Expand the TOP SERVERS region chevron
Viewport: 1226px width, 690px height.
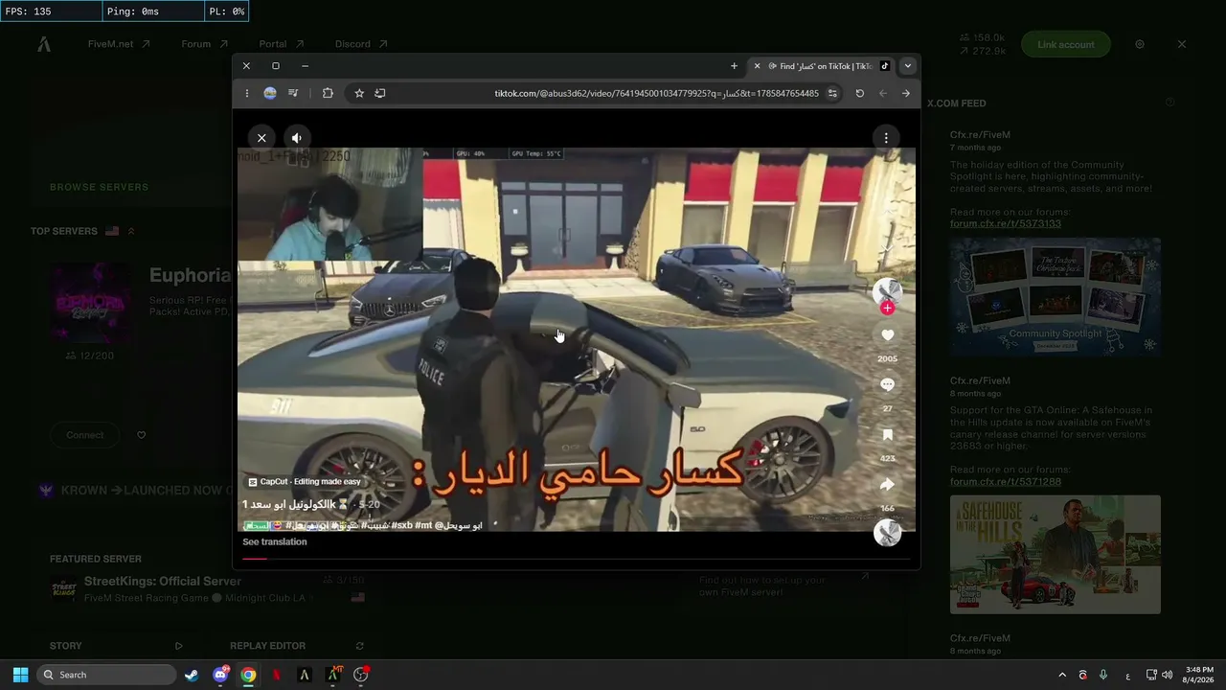point(131,231)
